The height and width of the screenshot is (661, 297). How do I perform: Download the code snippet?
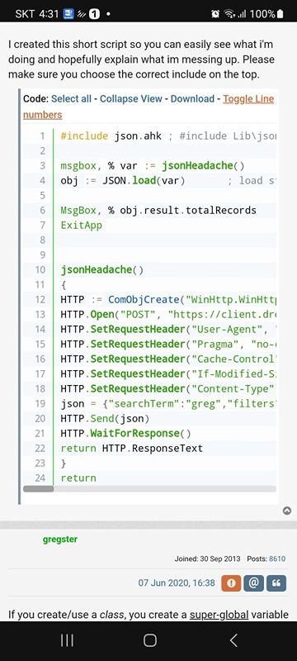[x=192, y=98]
